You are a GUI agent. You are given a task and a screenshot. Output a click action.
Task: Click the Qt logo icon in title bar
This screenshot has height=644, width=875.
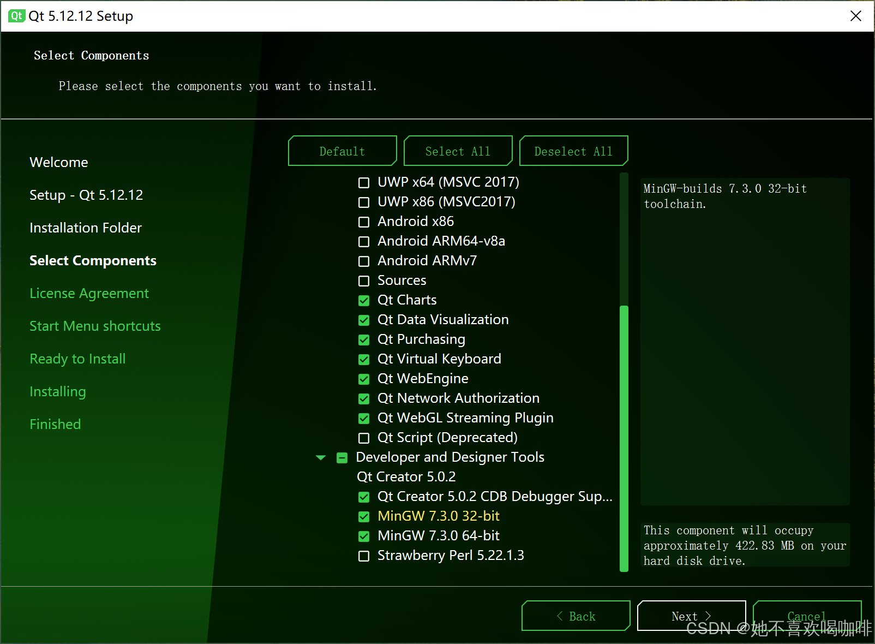(x=16, y=16)
